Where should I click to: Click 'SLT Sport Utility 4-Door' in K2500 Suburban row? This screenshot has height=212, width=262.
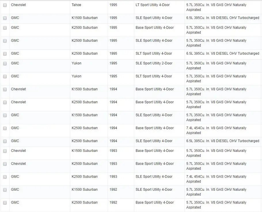click(x=154, y=54)
